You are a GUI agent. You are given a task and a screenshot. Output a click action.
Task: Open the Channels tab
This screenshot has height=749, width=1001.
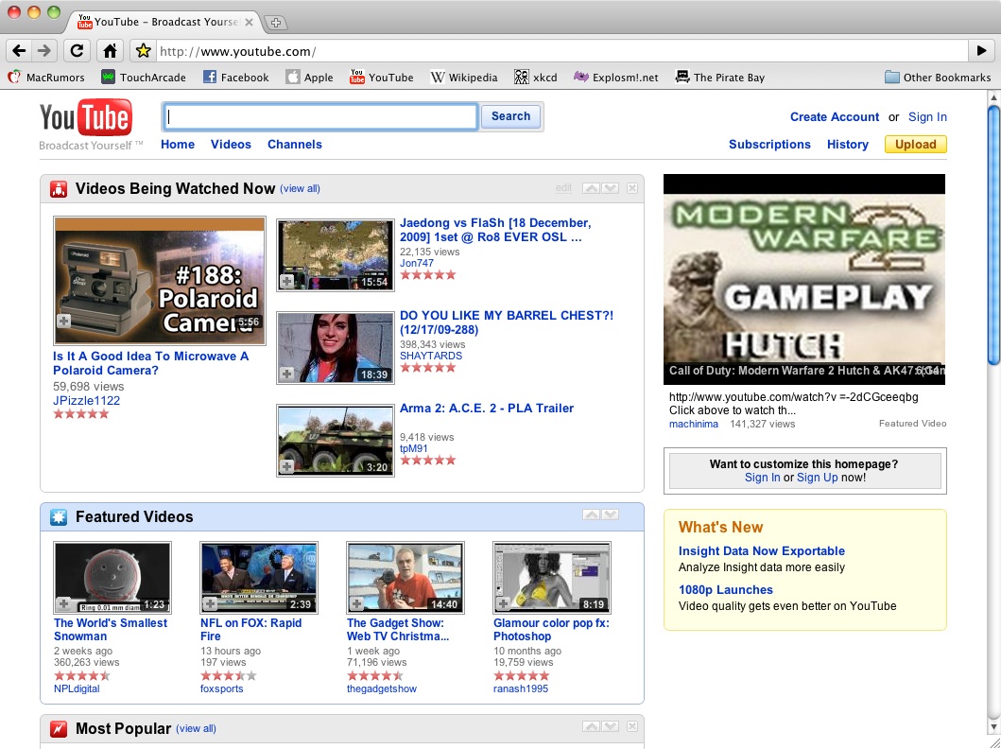(294, 145)
